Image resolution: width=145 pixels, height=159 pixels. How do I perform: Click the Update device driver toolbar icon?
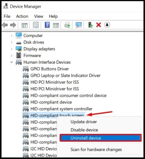pos(67,25)
